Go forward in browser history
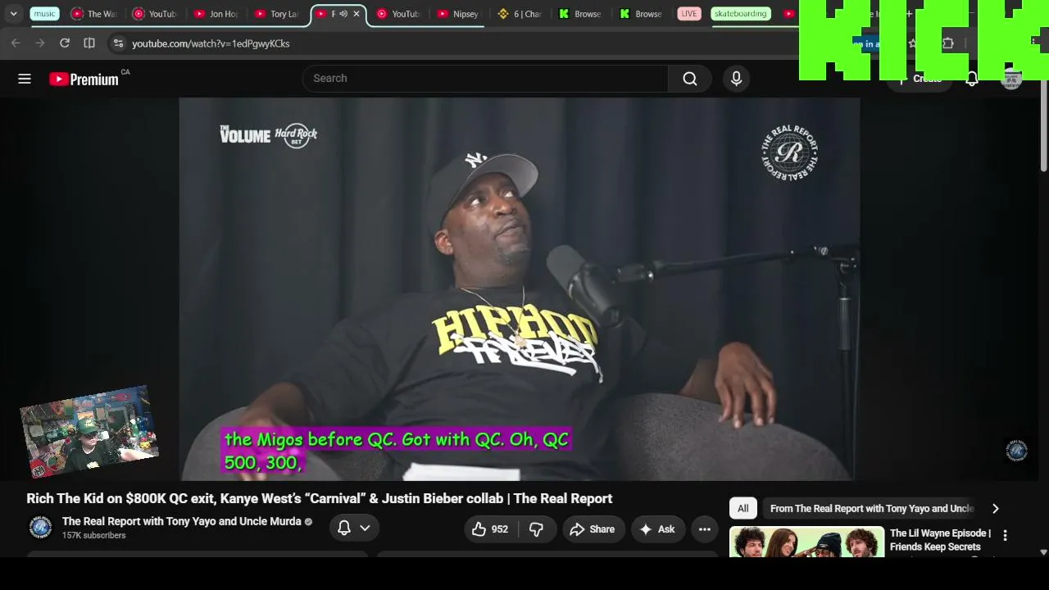This screenshot has width=1049, height=590. 40,43
